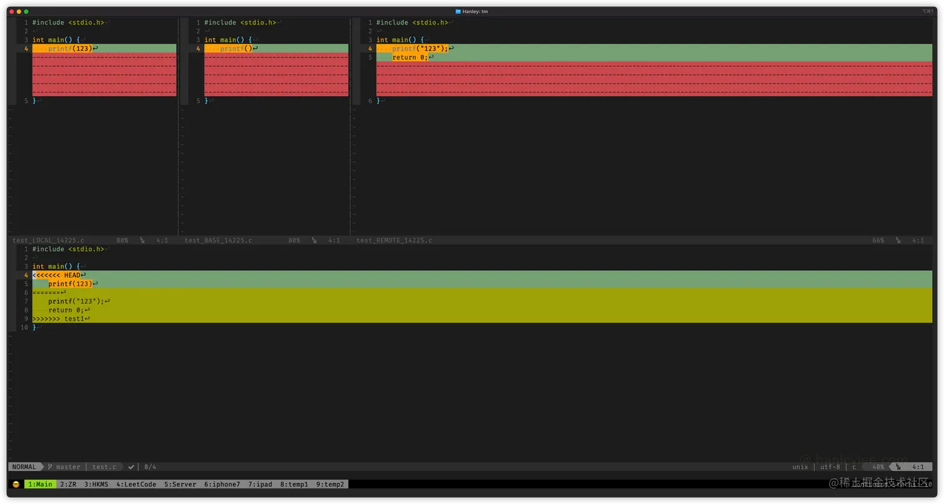Click the NORMAL mode indicator
Viewport: 944px width, 504px height.
pos(24,467)
